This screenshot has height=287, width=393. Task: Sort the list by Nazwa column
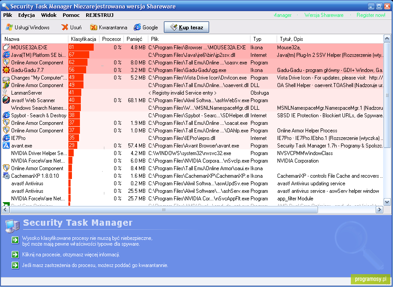point(35,39)
